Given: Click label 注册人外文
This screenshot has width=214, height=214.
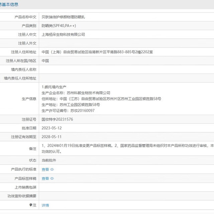Looking at the screenshot, I should click(x=27, y=43).
